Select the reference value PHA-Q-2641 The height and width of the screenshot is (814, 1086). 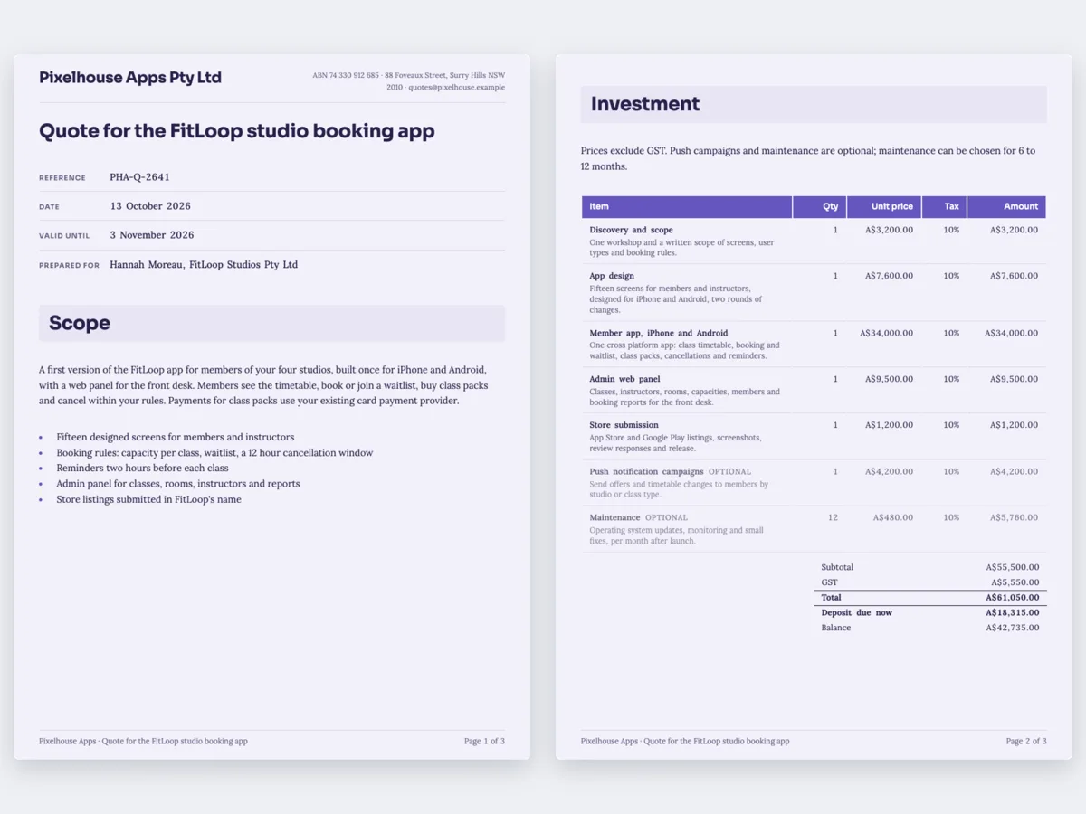point(140,177)
